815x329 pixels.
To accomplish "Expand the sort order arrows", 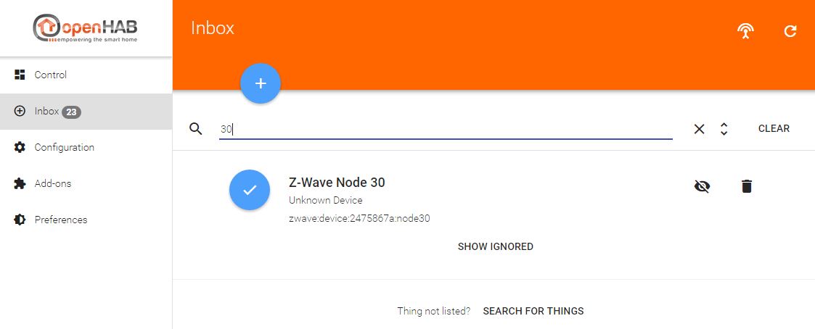I will coord(724,129).
